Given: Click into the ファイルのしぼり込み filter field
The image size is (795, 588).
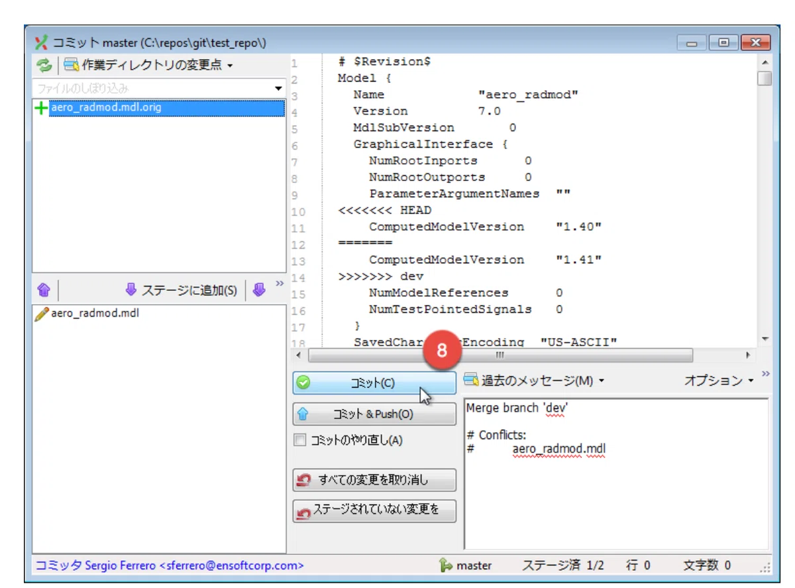Looking at the screenshot, I should 152,88.
